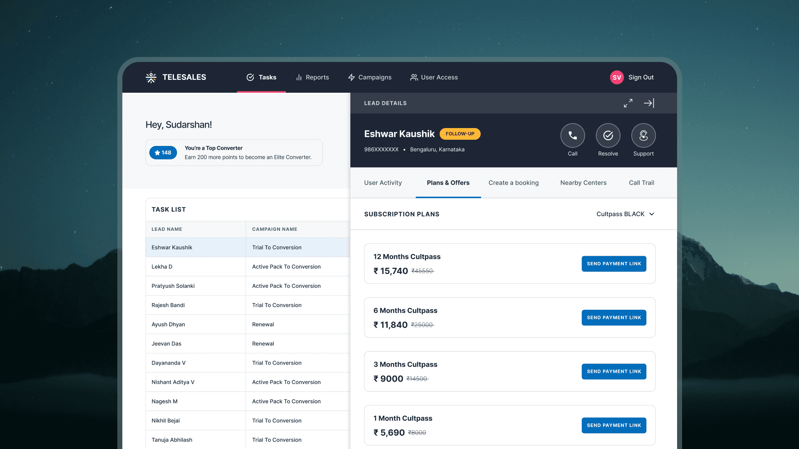Open the User Access tab
Screen dimensions: 799x449
[434, 77]
